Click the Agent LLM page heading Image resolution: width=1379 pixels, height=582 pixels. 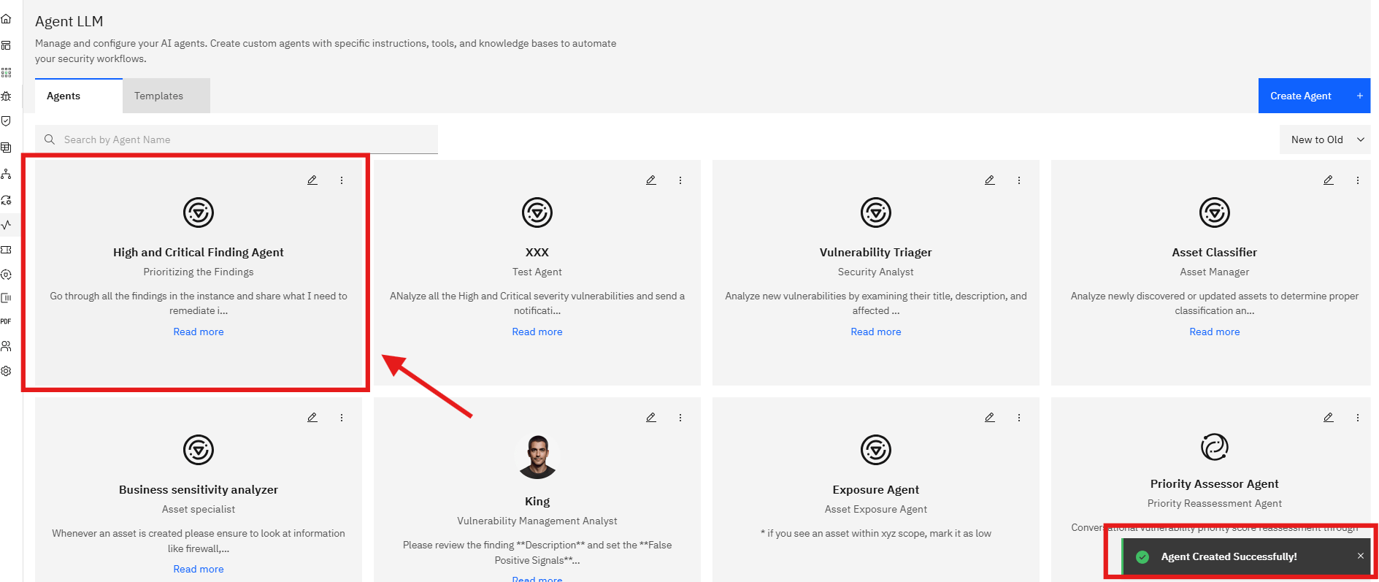69,21
